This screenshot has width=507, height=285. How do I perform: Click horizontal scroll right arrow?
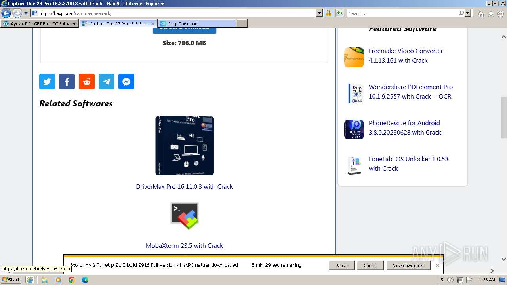pyautogui.click(x=492, y=271)
